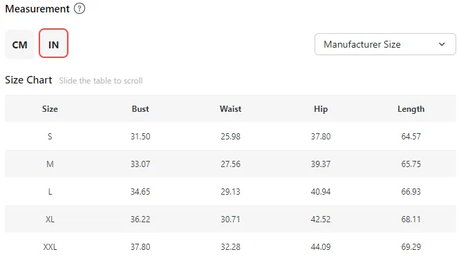The height and width of the screenshot is (263, 459).
Task: Click the Size column header
Action: (50, 109)
